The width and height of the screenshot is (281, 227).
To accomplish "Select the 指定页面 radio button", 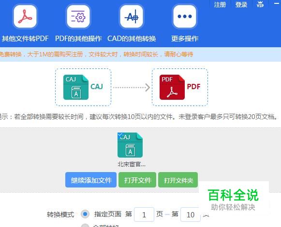I will 85,214.
